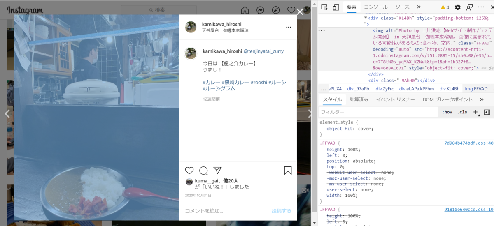Go to the next post arrow
This screenshot has height=226, width=494.
(310, 114)
